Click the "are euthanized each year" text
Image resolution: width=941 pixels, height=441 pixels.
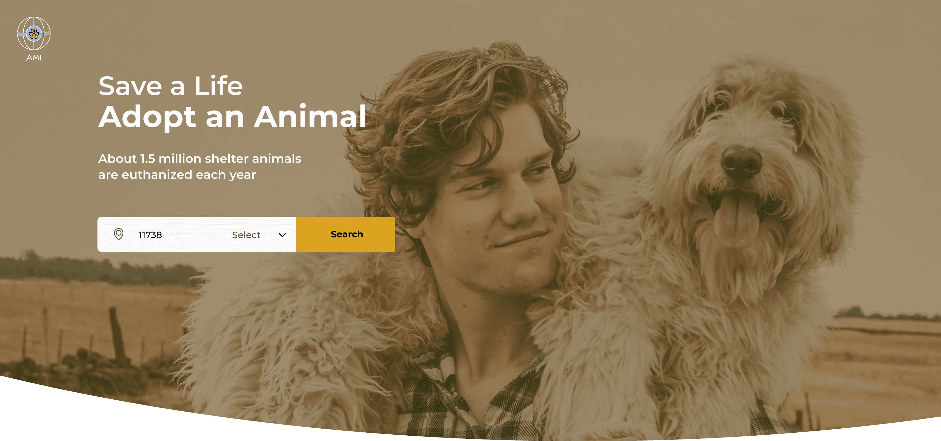click(177, 174)
